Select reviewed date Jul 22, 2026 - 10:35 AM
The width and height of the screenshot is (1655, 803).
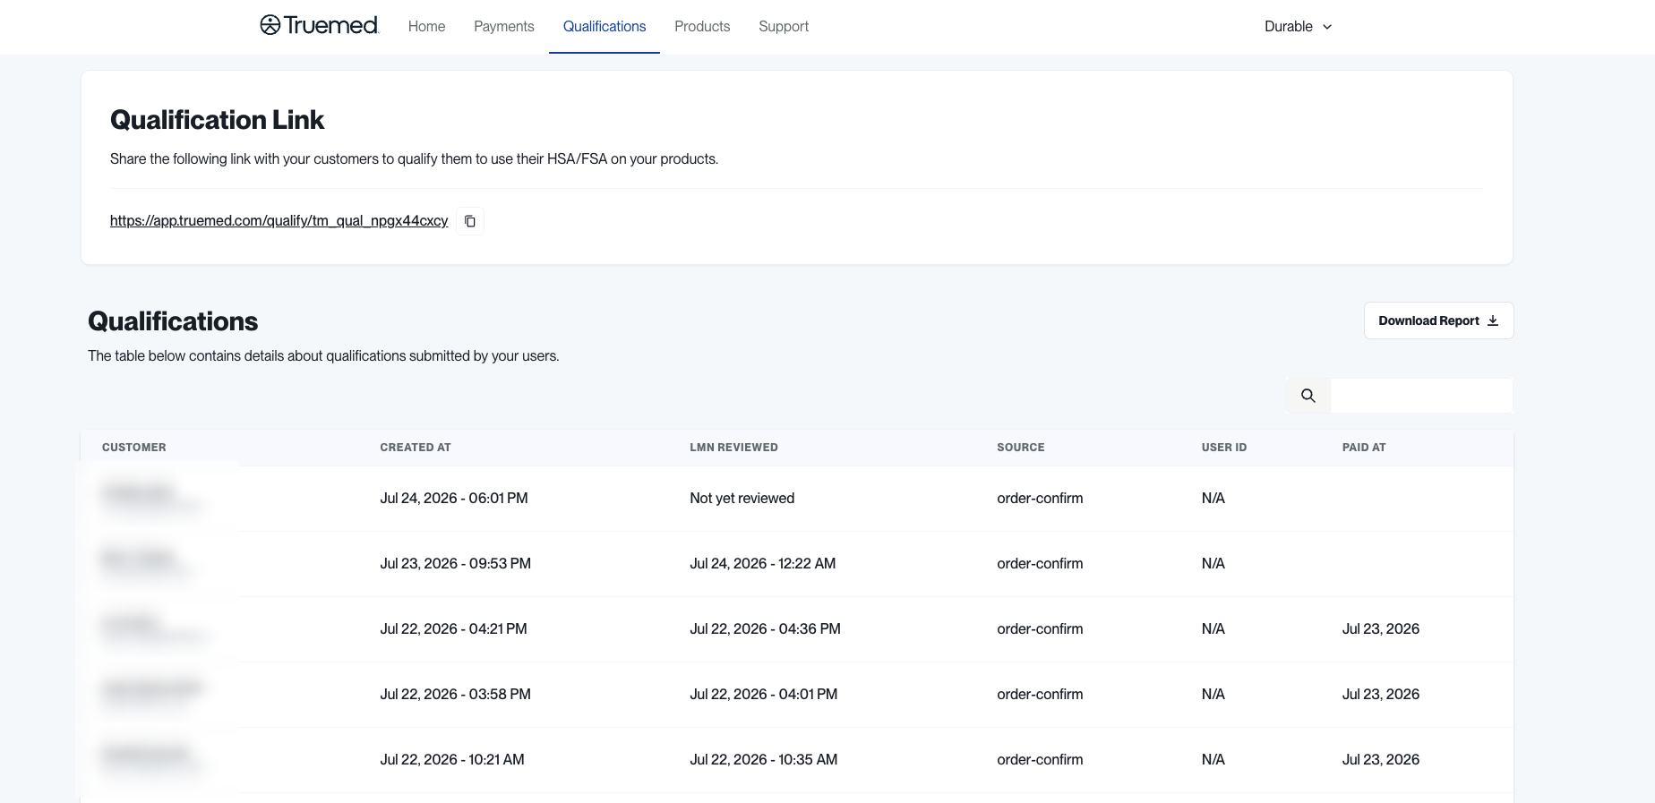[x=764, y=760]
